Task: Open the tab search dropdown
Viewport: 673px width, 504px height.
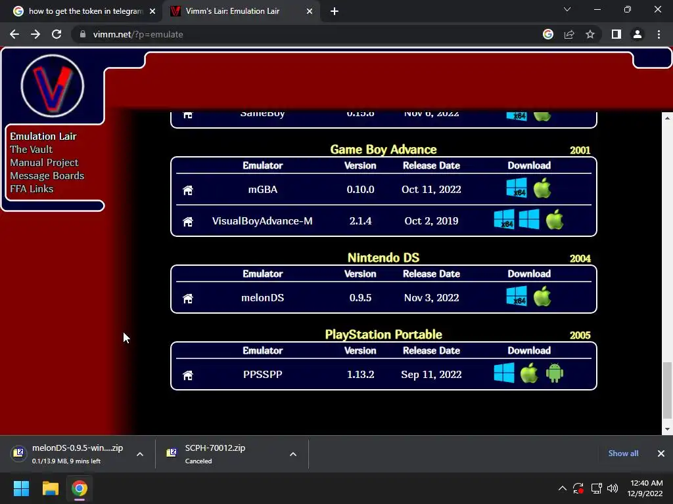Action: coord(567,9)
